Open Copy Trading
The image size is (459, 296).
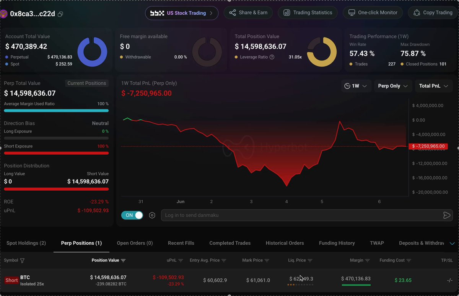coord(433,13)
